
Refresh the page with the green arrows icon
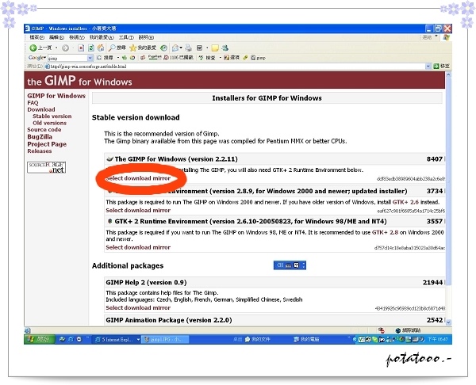click(x=90, y=48)
